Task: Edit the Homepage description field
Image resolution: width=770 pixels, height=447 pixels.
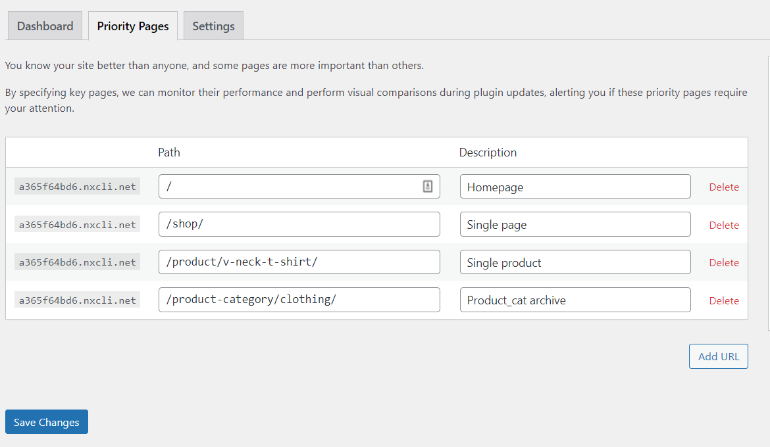Action: point(575,187)
